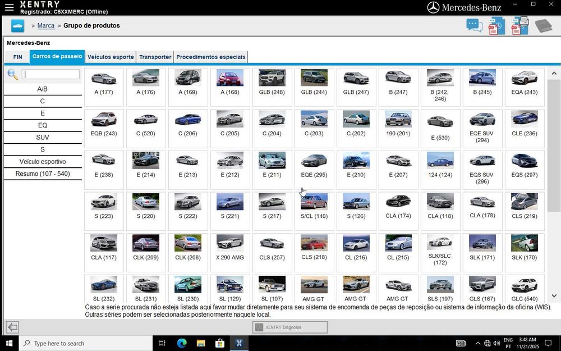Select the GLC (540) model
This screenshot has width=561, height=351.
point(525,288)
